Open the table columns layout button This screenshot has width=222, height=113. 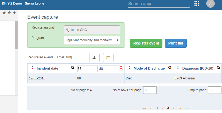pyautogui.click(x=108, y=57)
